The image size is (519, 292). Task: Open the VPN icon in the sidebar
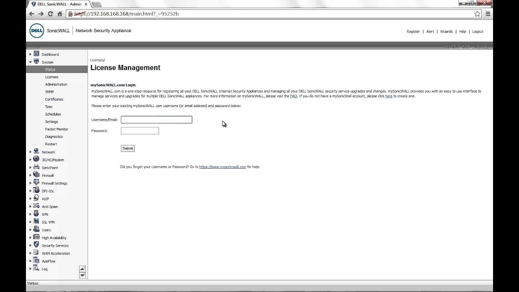pyautogui.click(x=36, y=214)
